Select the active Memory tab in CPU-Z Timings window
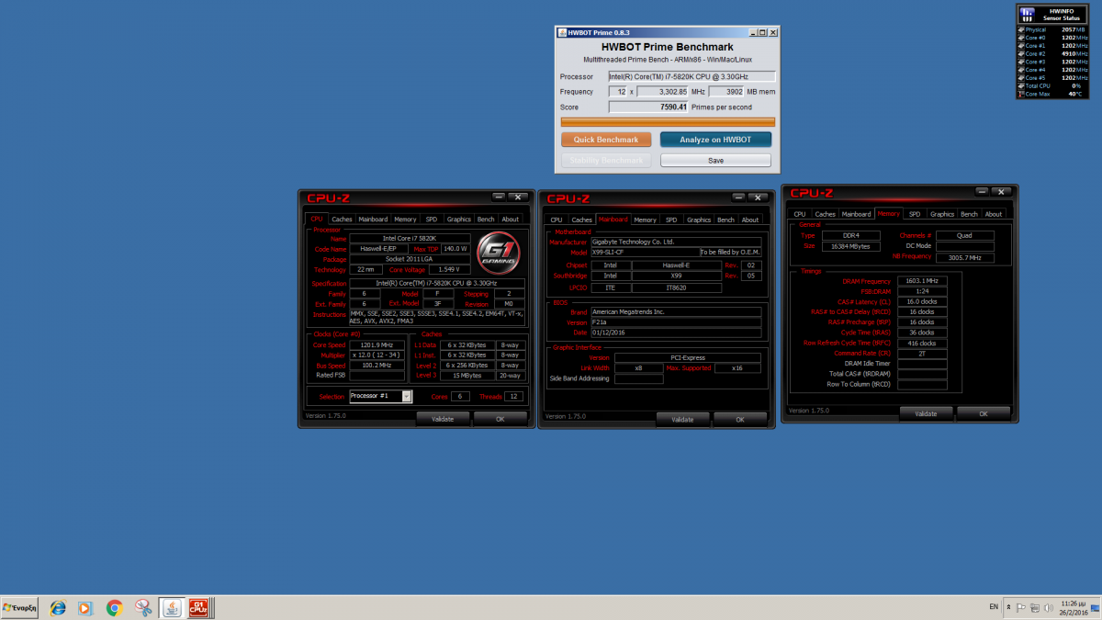 tap(889, 214)
